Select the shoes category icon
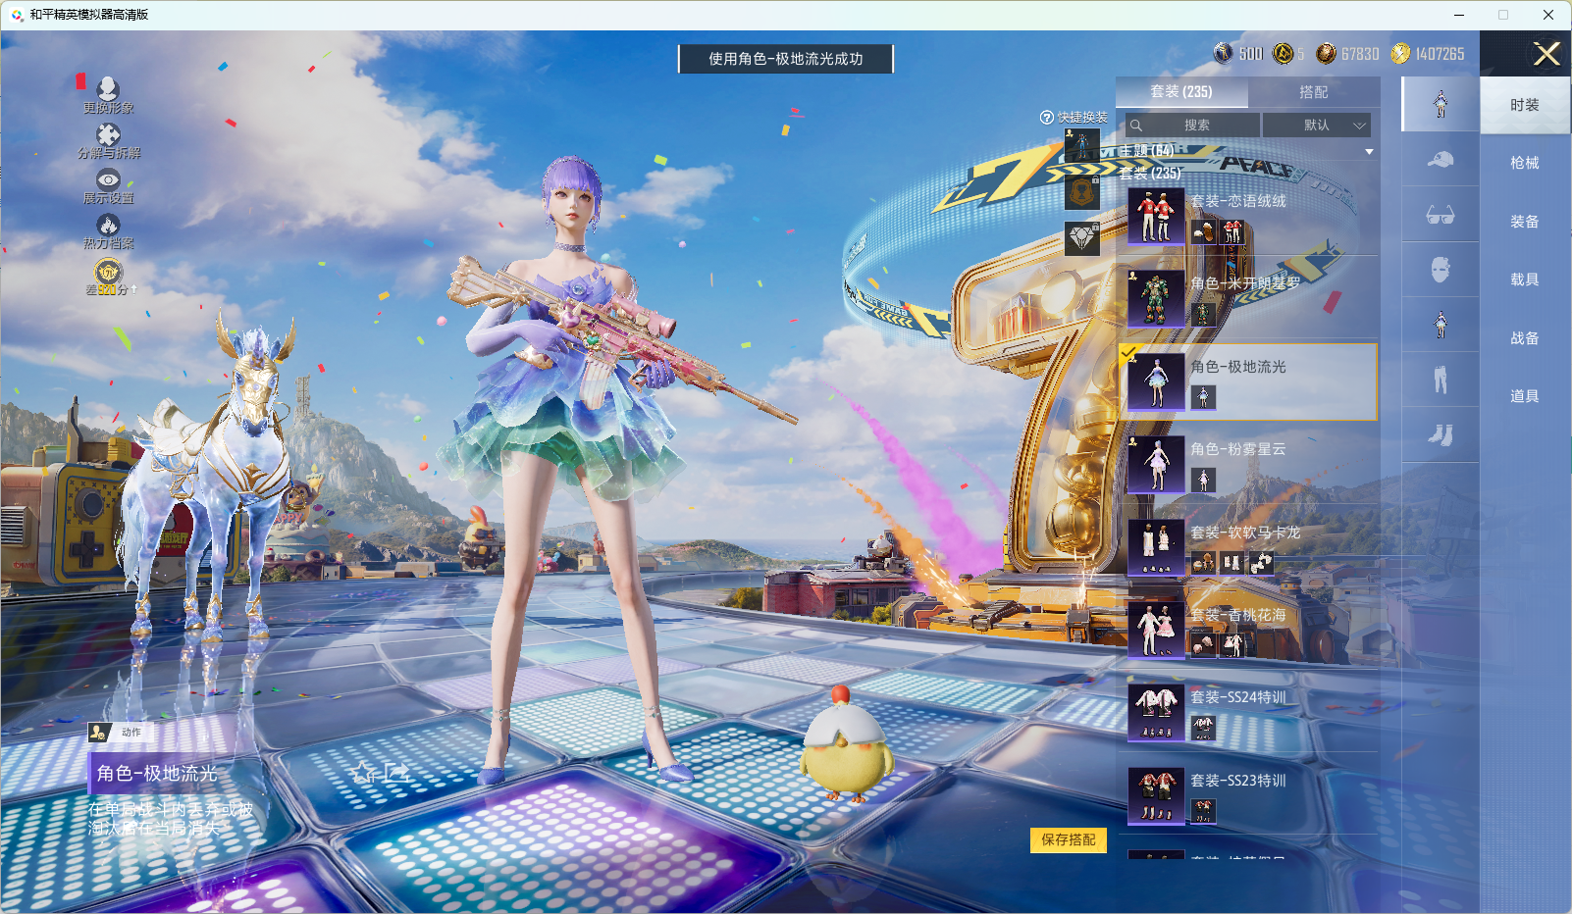Image resolution: width=1572 pixels, height=914 pixels. tap(1441, 434)
